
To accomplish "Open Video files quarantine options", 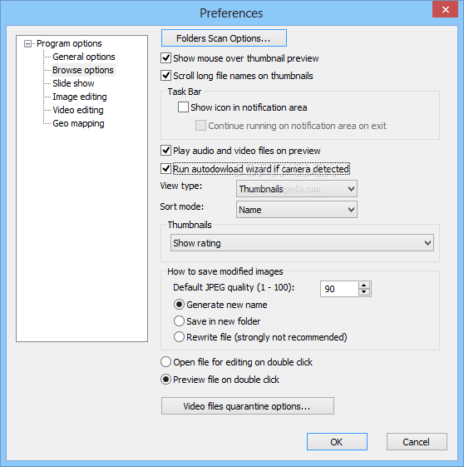I will (x=248, y=406).
